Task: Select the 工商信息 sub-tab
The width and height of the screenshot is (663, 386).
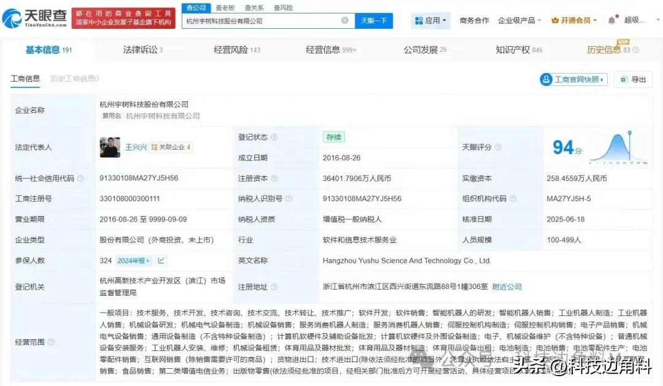Action: pyautogui.click(x=25, y=79)
